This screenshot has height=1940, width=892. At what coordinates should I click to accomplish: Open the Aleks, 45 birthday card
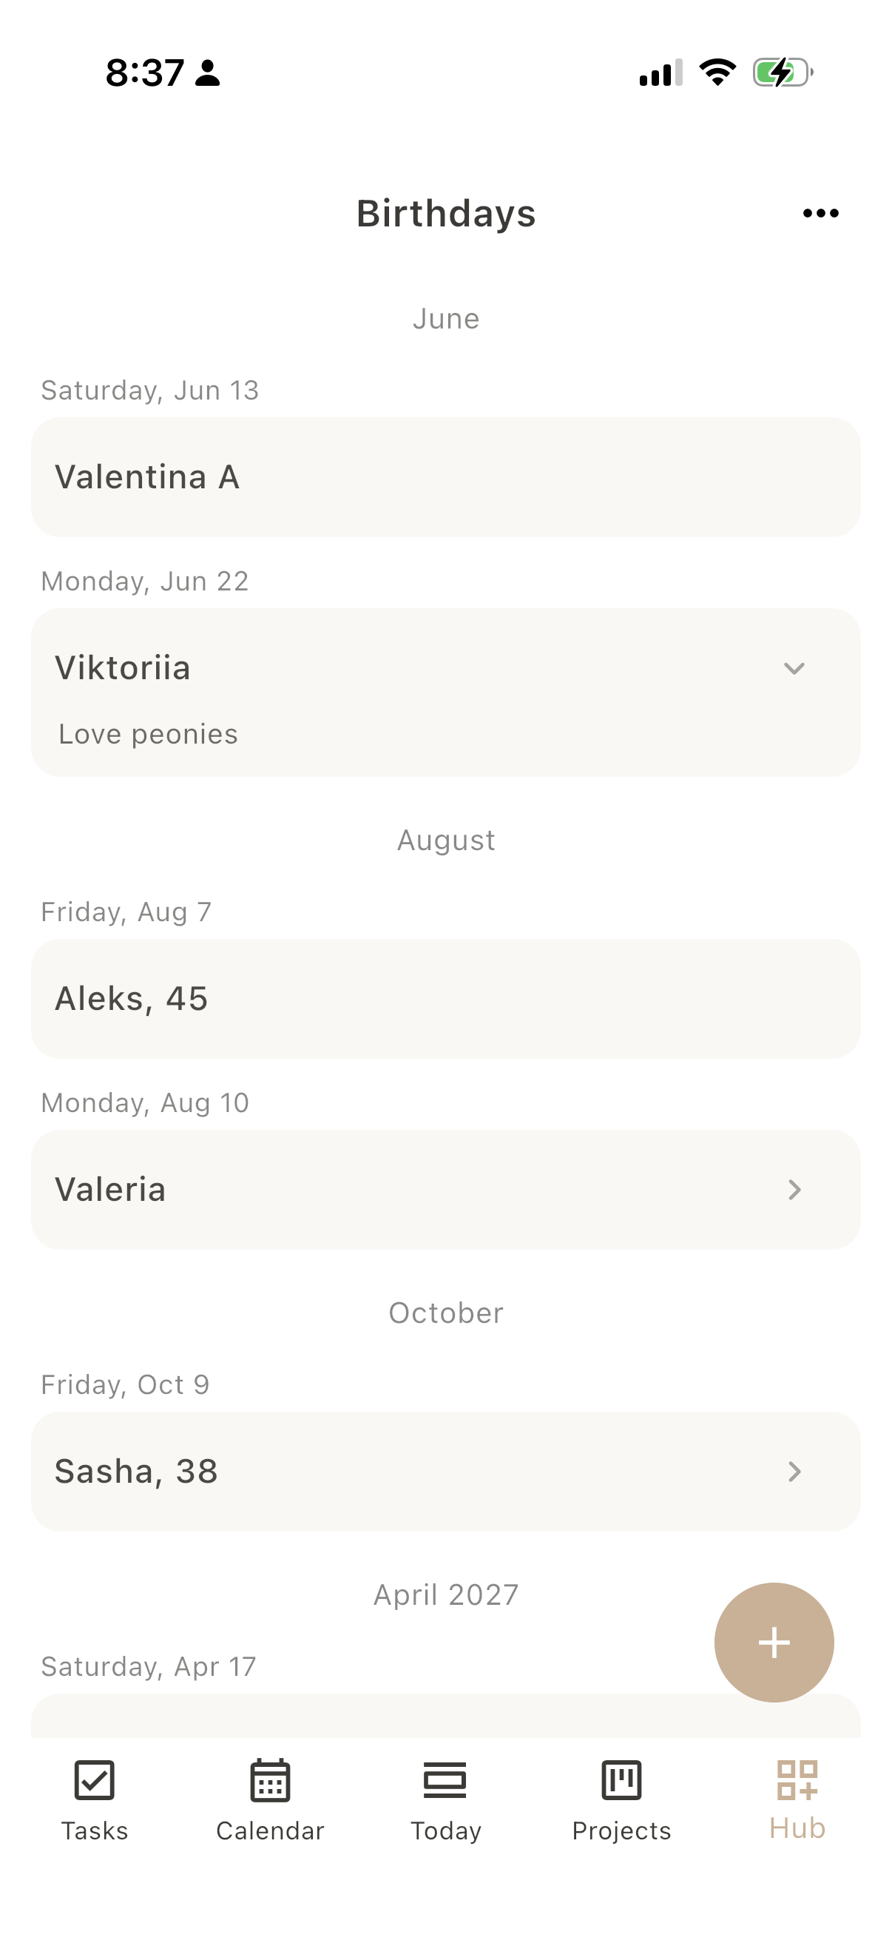(445, 999)
